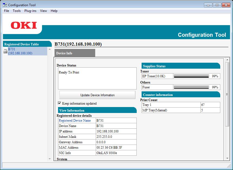Click the System section label
The width and height of the screenshot is (233, 170).
coord(62,159)
